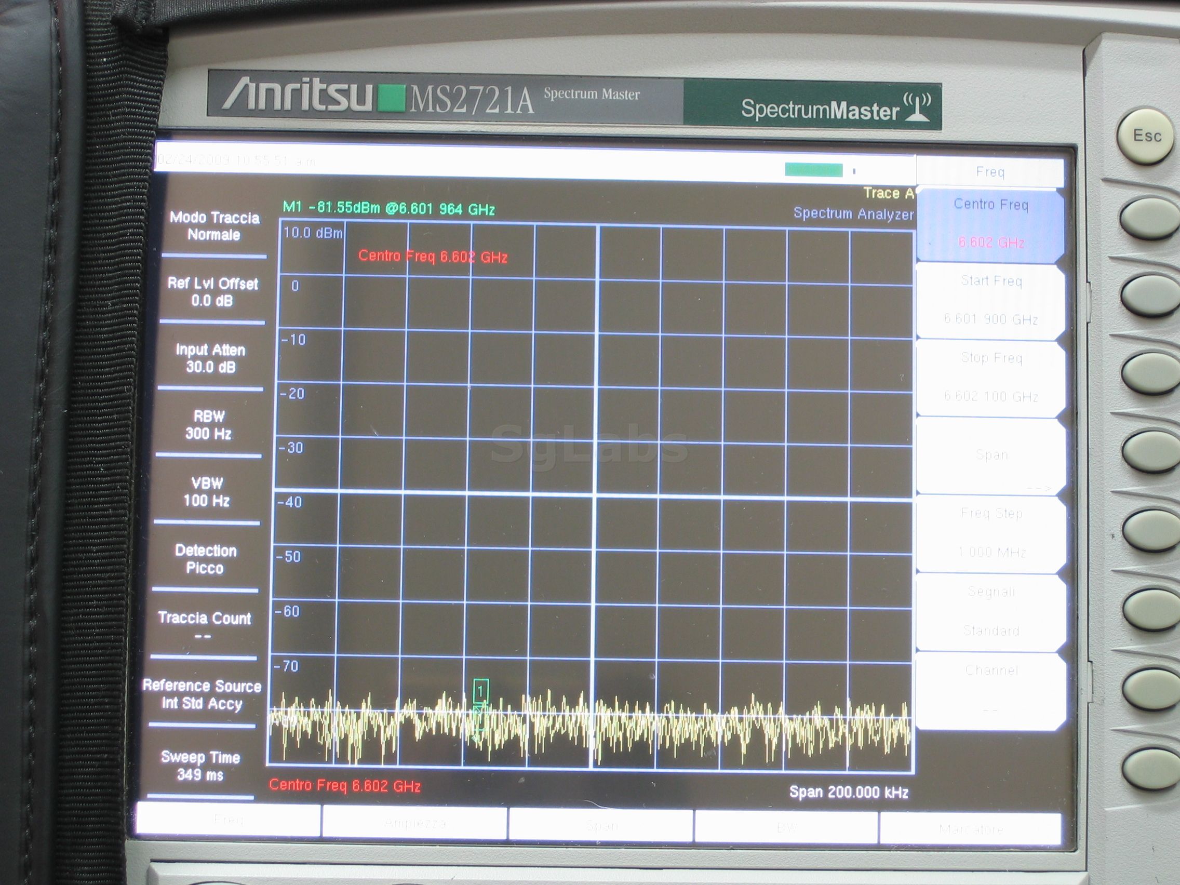Click the RBW 300 Hz entry
This screenshot has width=1180, height=885.
click(209, 425)
